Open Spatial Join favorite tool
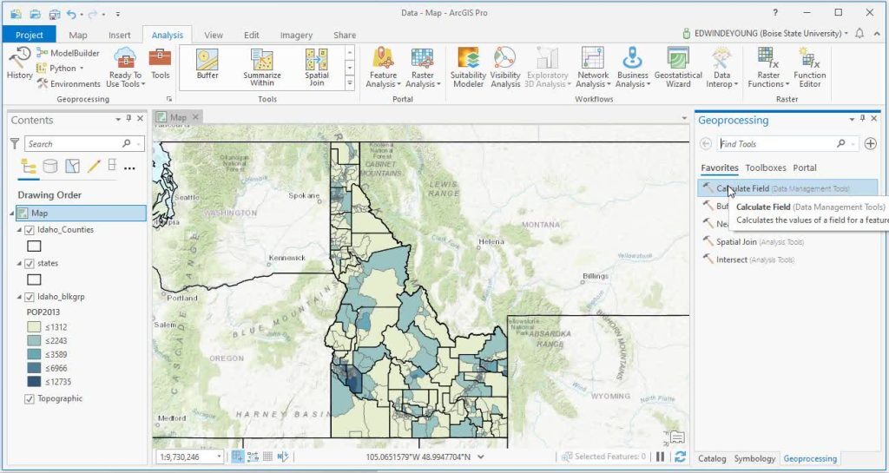This screenshot has width=889, height=473. pyautogui.click(x=787, y=242)
